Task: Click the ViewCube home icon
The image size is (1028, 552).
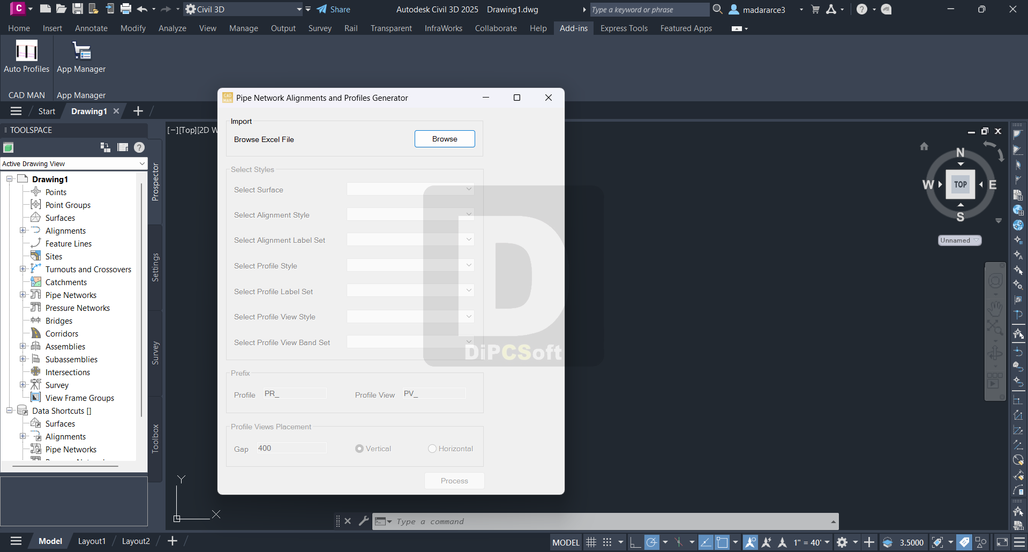Action: pyautogui.click(x=924, y=146)
